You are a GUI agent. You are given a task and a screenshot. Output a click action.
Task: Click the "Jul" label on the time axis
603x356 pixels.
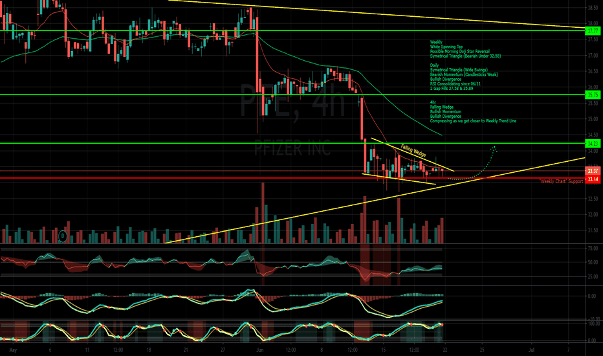(532, 350)
